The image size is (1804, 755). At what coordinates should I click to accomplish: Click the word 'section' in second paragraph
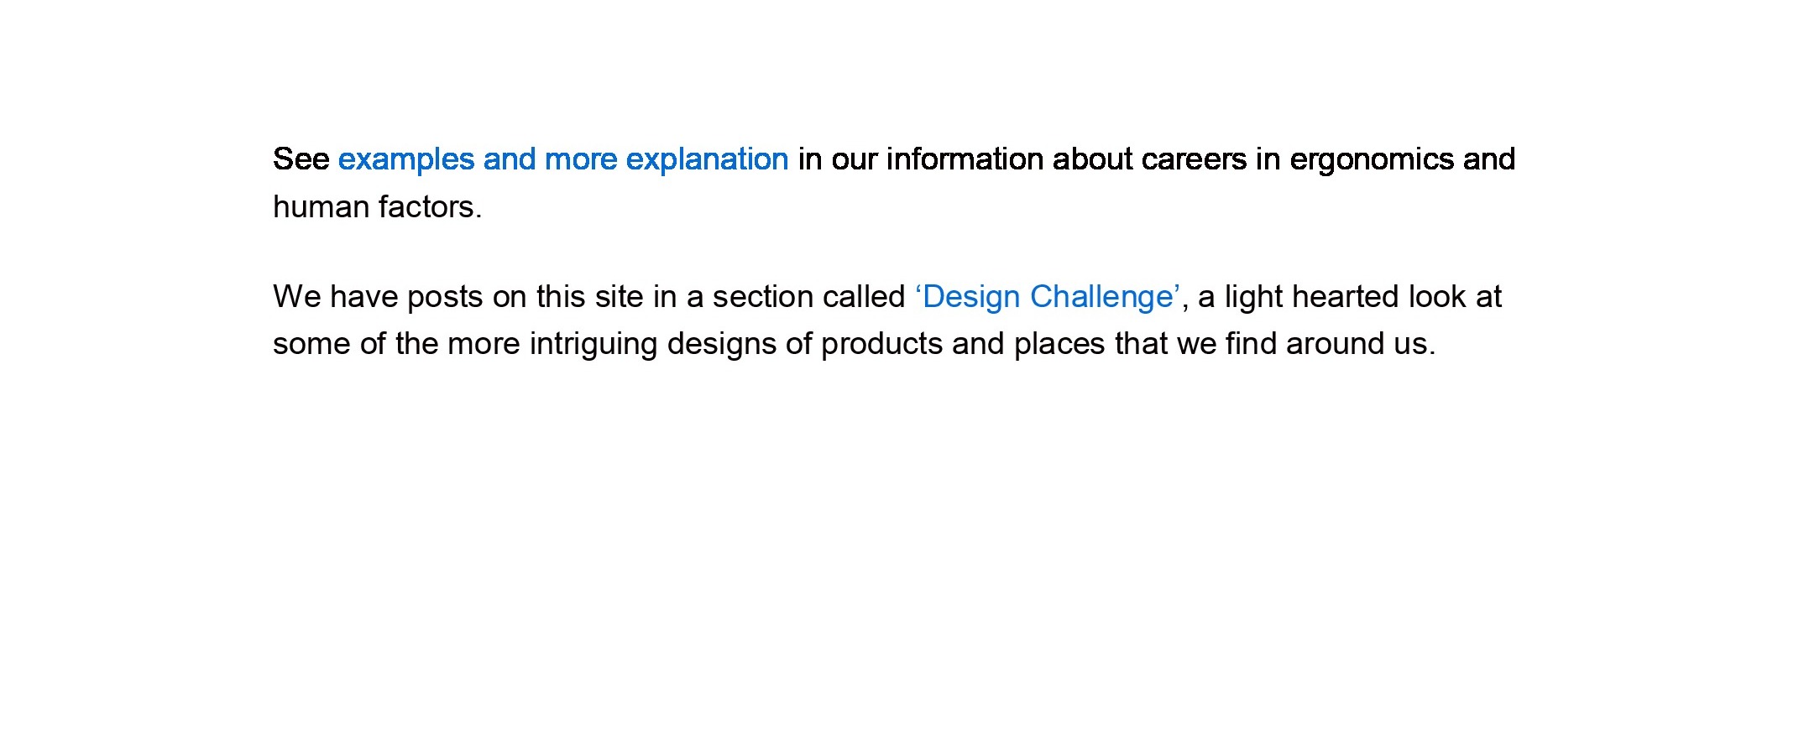(763, 297)
